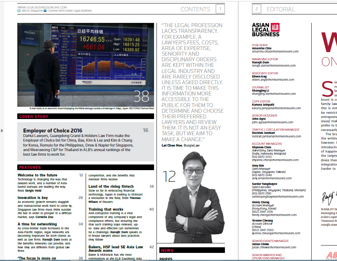
Task: Click the EDITORIAL page heading
Action: click(x=281, y=9)
